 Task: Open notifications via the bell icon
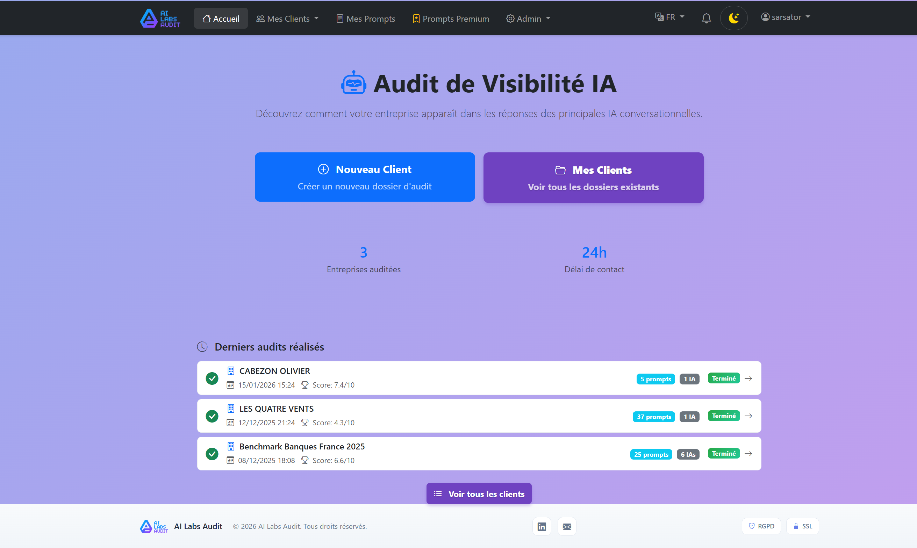point(706,18)
